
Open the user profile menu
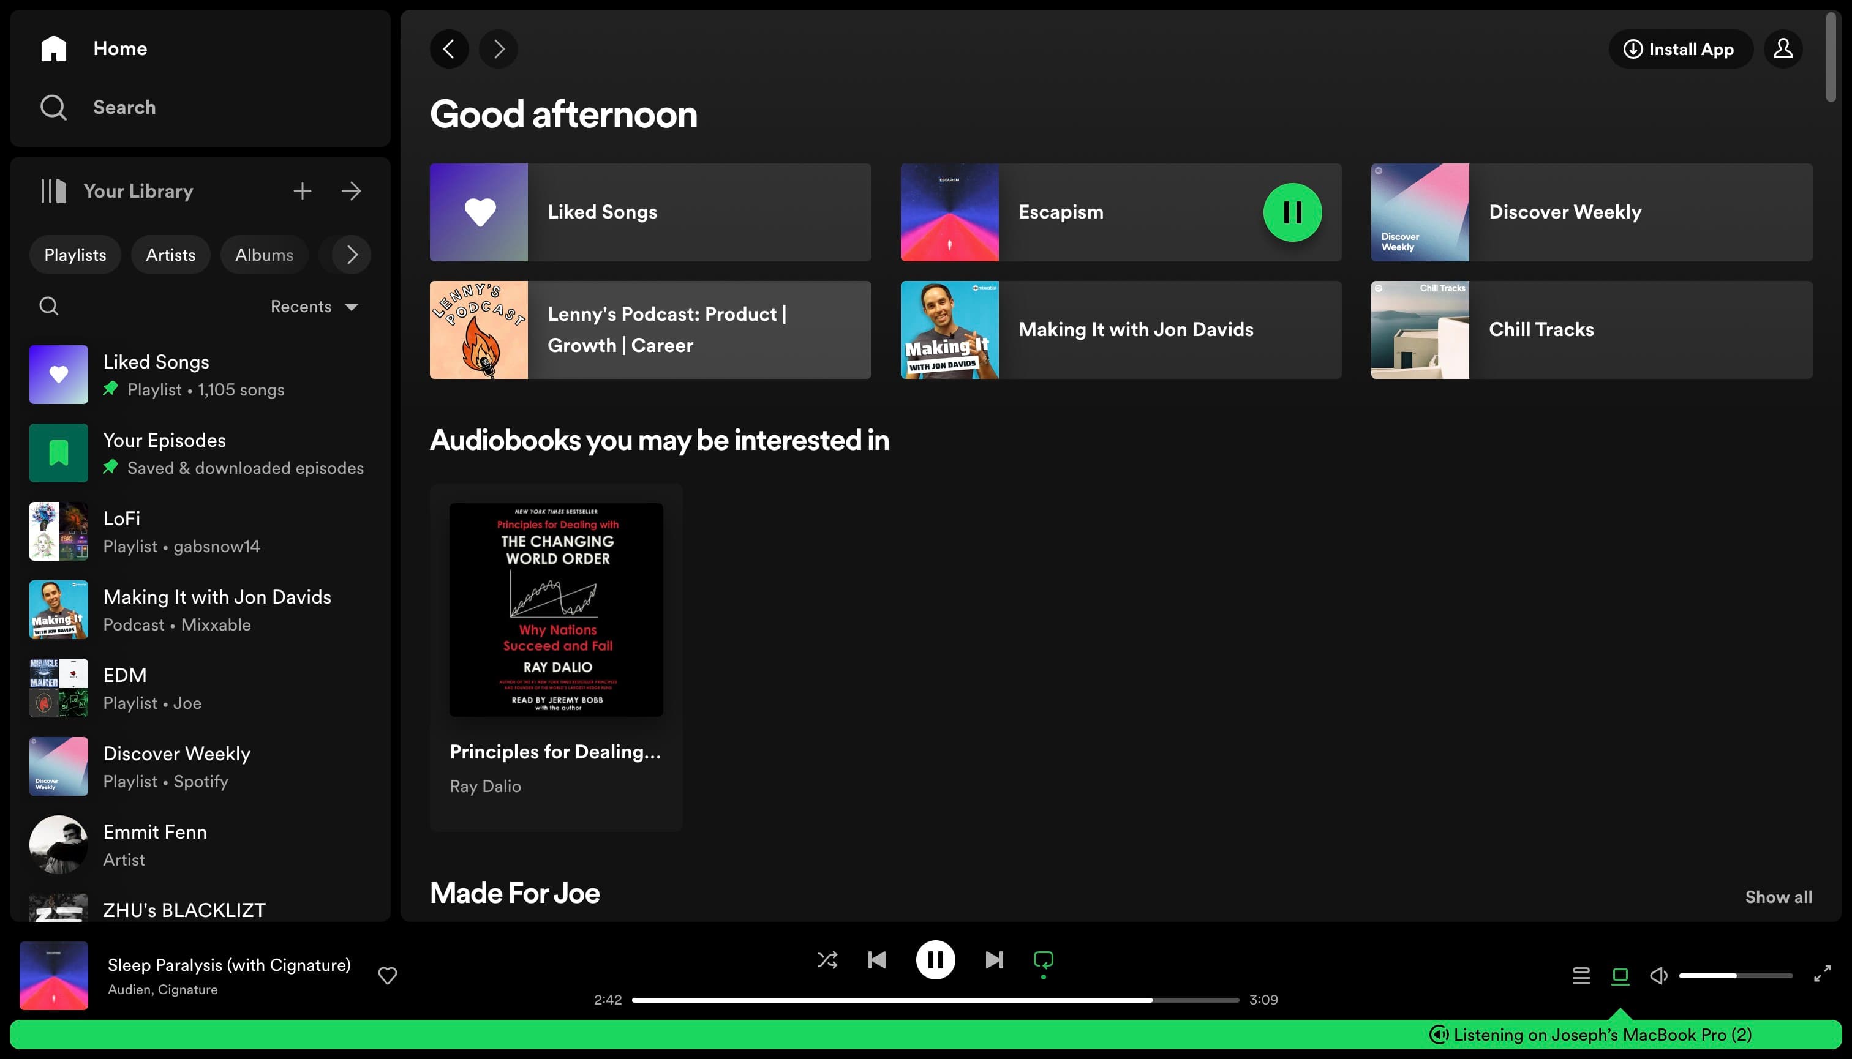tap(1783, 49)
